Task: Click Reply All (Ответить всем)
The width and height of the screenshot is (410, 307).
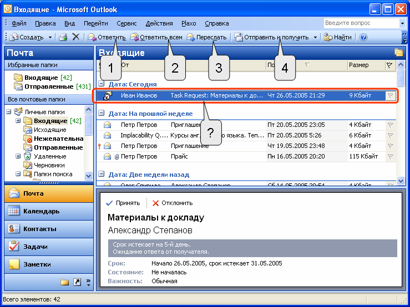Action: 156,37
